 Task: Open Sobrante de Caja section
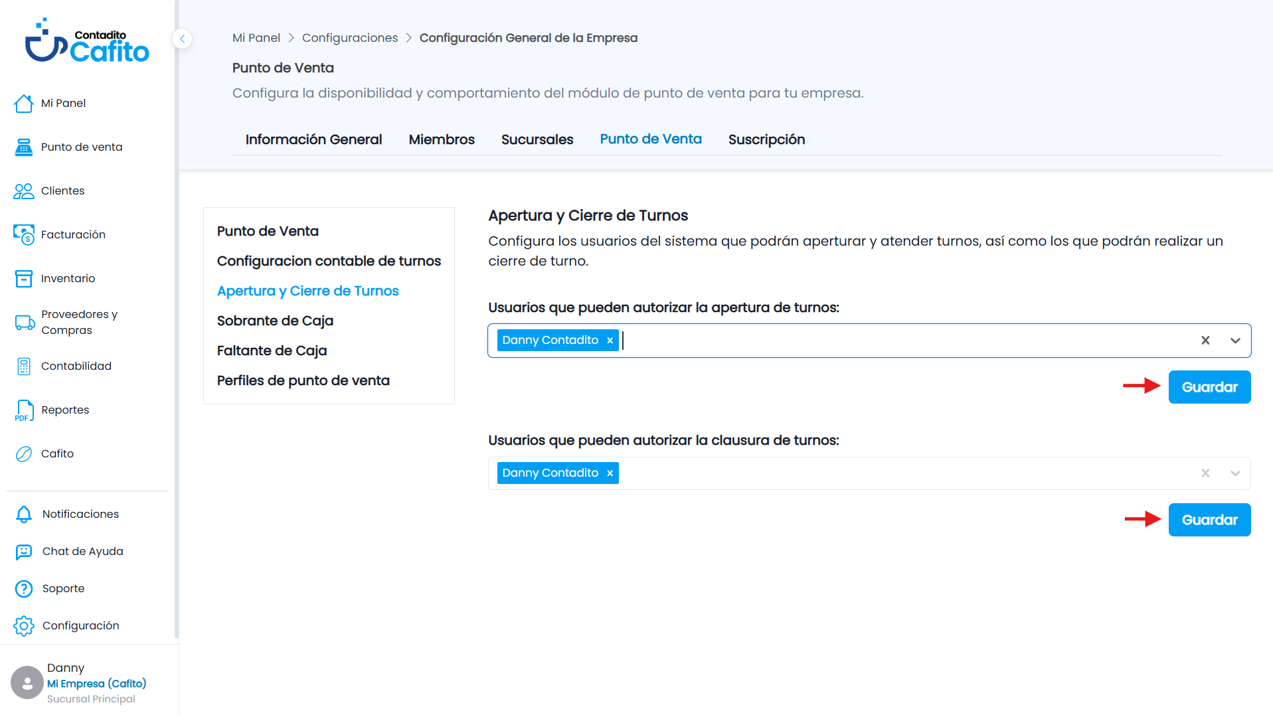tap(275, 321)
